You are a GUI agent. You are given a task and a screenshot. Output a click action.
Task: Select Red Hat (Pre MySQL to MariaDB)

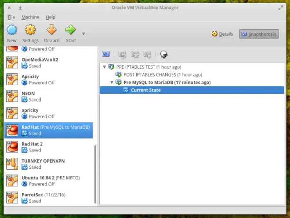(49, 130)
